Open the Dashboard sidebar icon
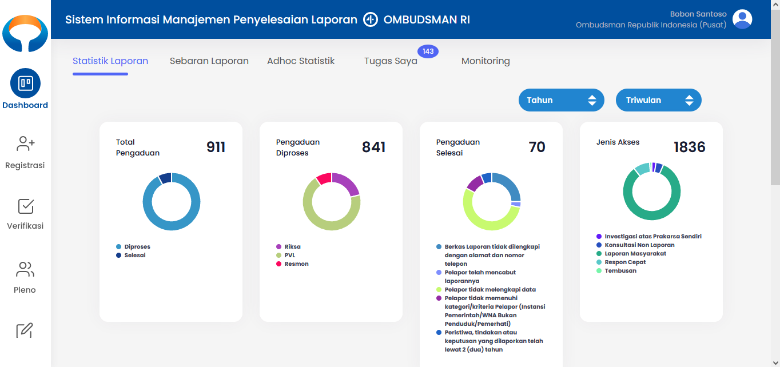 point(25,83)
